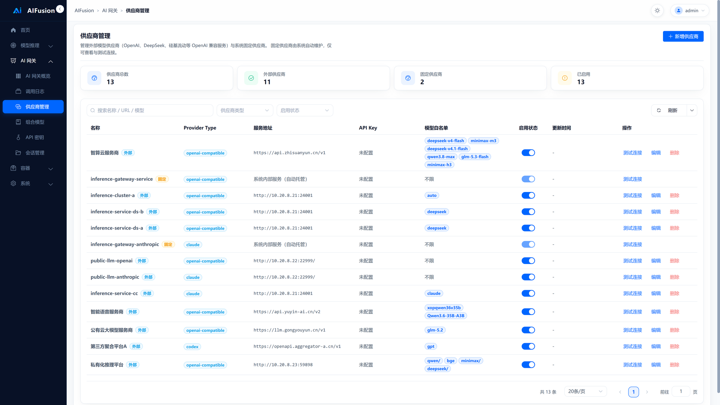This screenshot has height=405, width=720.
Task: Disable the 智算云服务商 provider switch
Action: pyautogui.click(x=528, y=153)
